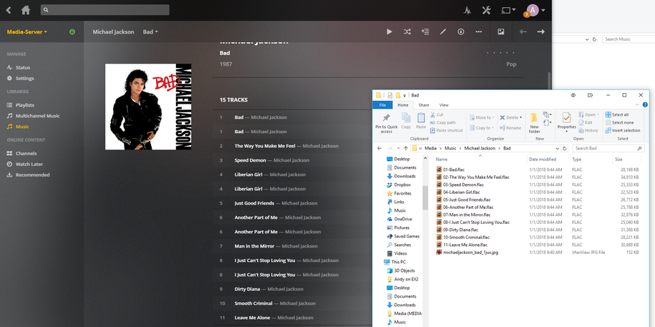
Task: Open the user avatar account menu
Action: pos(535,11)
